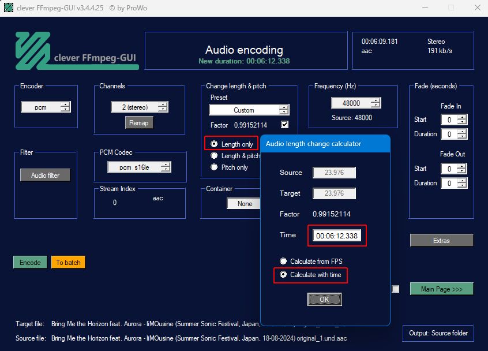488x351 pixels.
Task: Add job with To batch button
Action: (68, 262)
